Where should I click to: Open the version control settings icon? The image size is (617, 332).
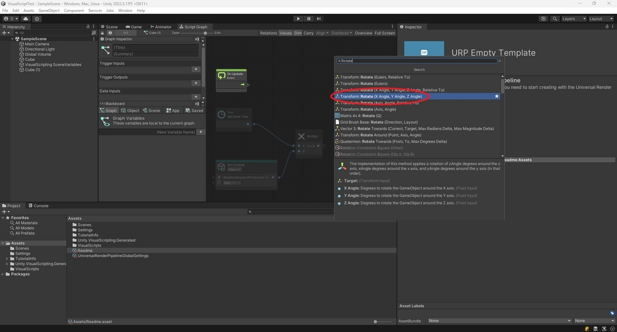pos(37,19)
